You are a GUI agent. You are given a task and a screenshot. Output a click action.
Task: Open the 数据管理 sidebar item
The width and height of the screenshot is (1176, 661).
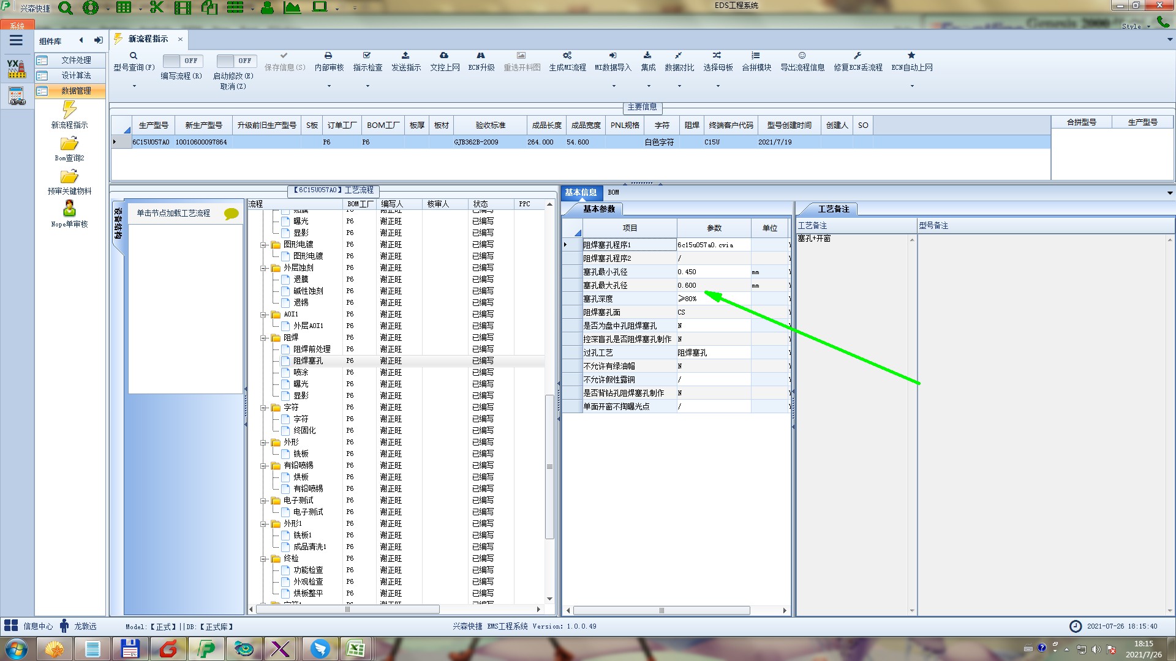coord(75,91)
